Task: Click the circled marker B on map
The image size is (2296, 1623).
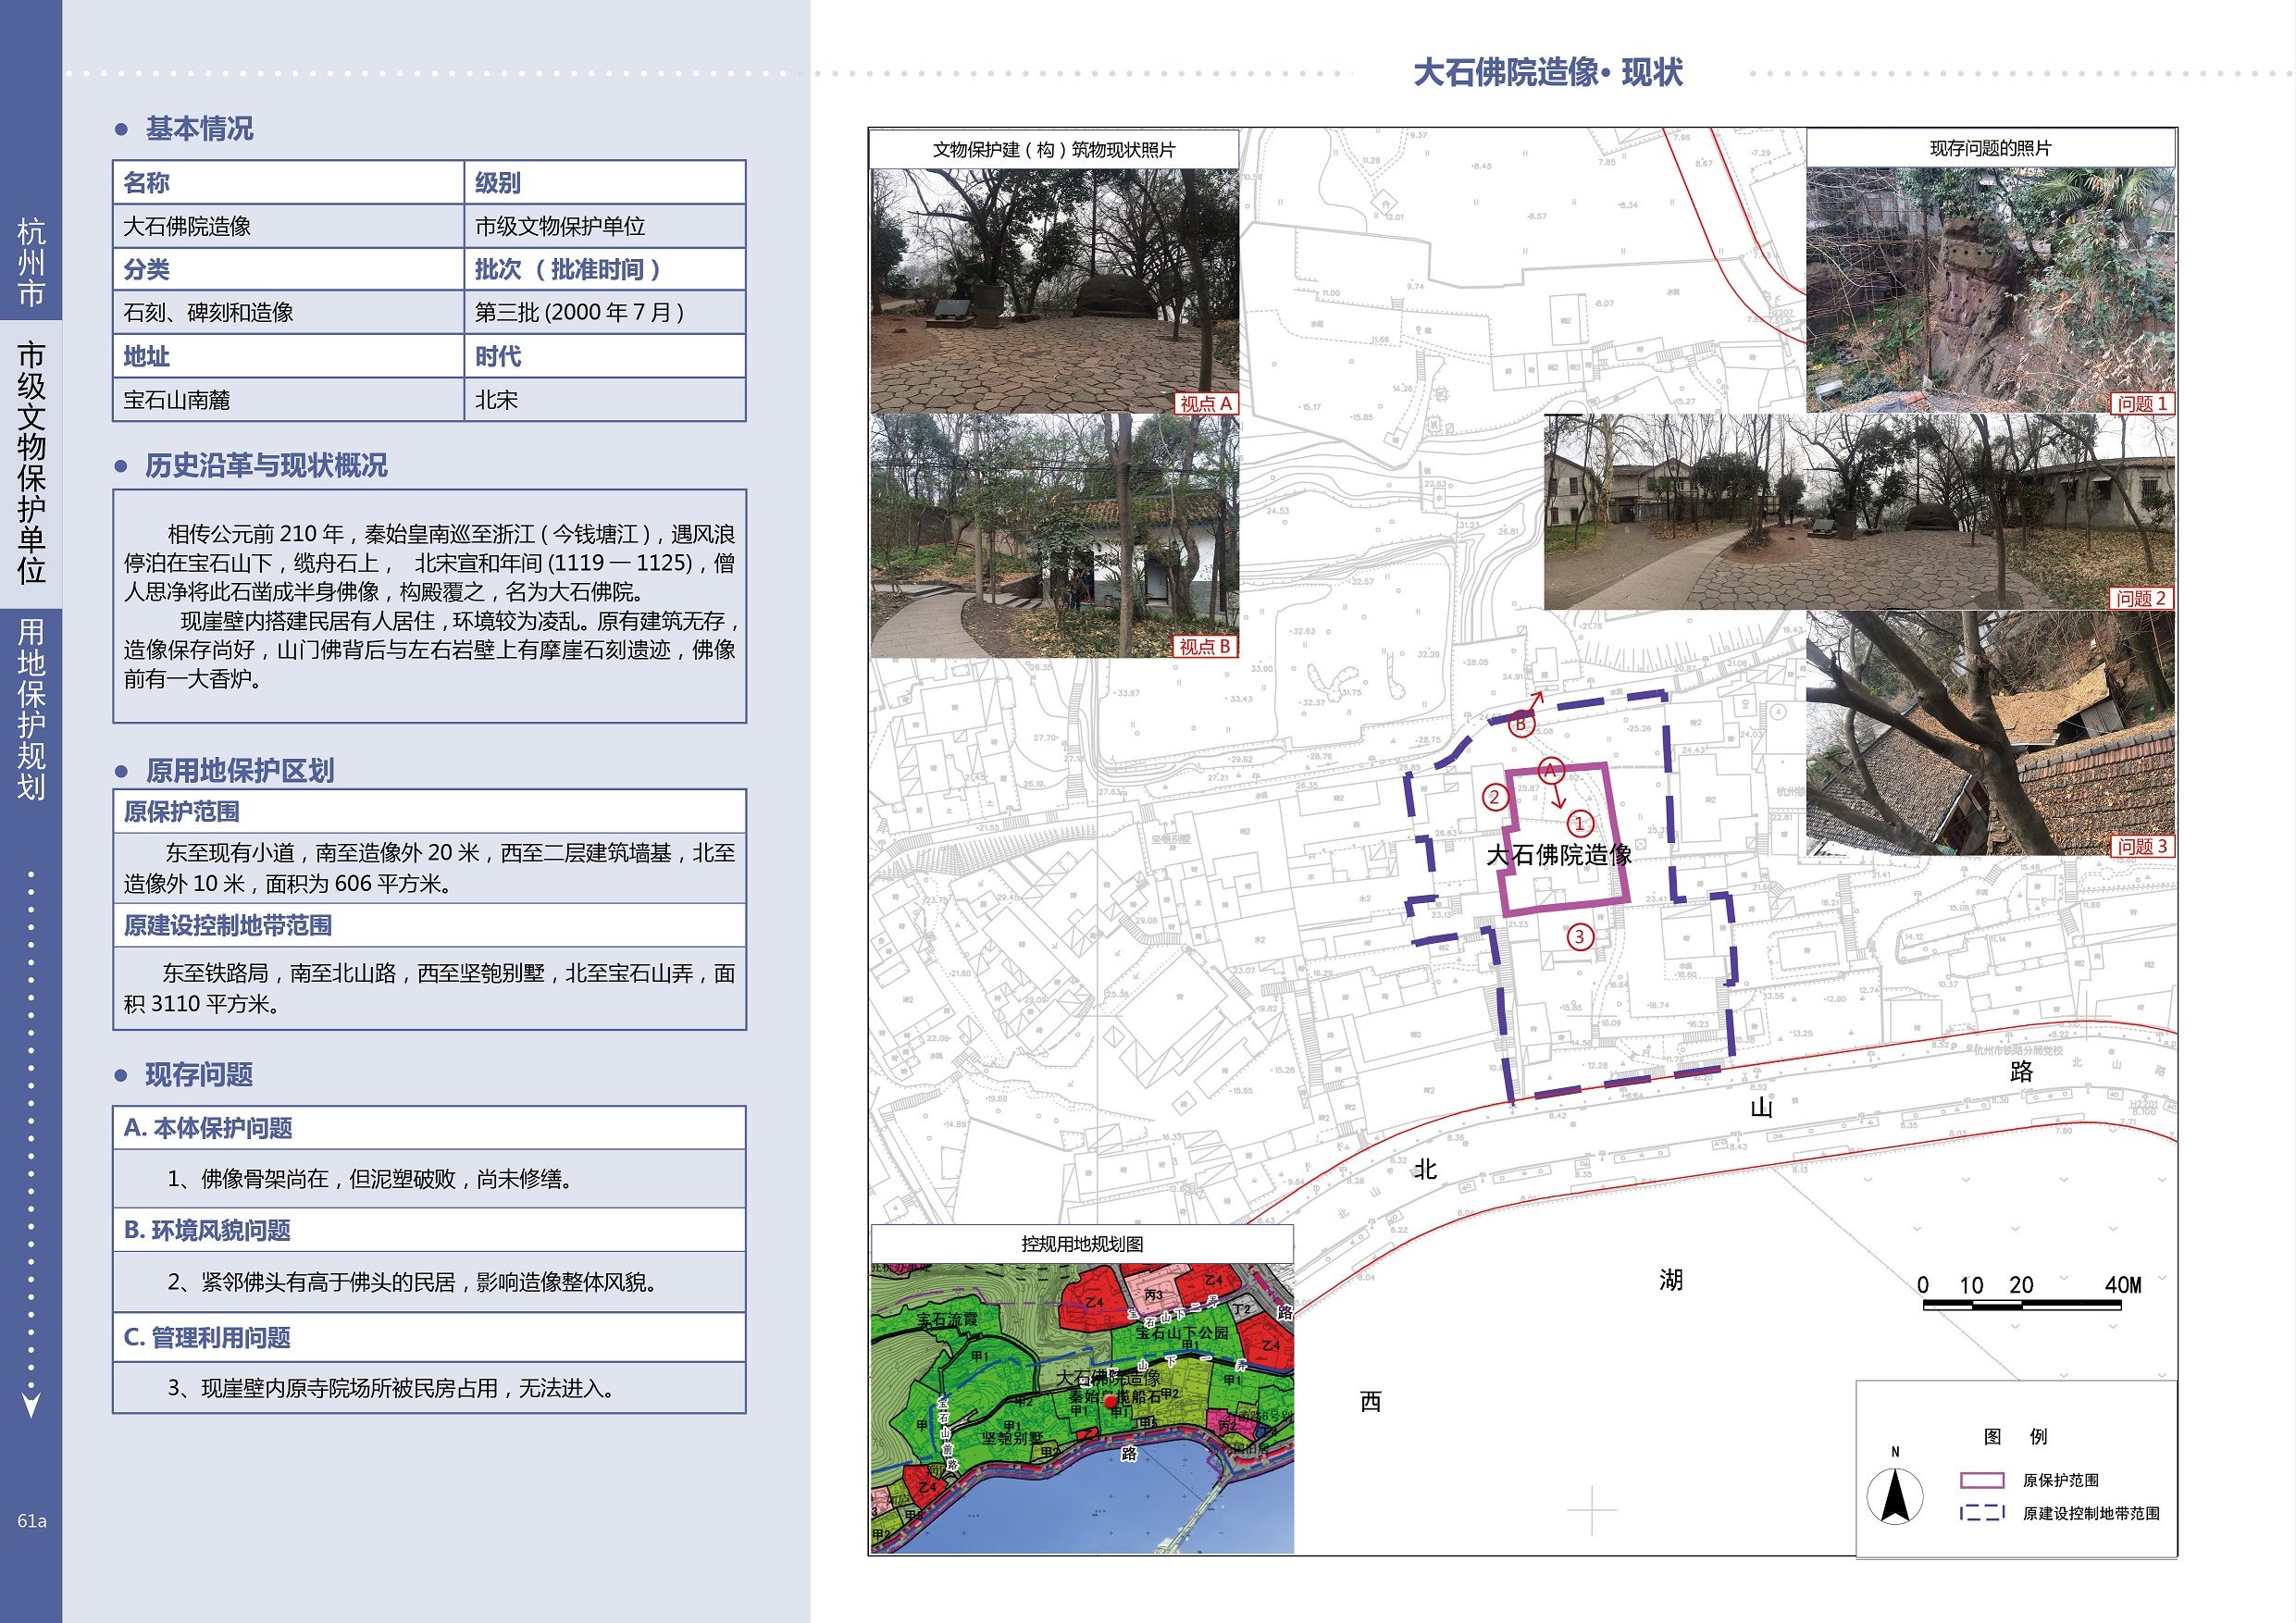Action: pos(1521,723)
